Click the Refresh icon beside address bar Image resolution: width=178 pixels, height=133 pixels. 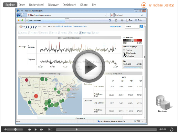pos(109,15)
